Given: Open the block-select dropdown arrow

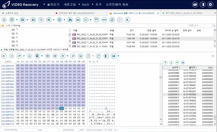Looking at the screenshot, I should pyautogui.click(x=67, y=56).
